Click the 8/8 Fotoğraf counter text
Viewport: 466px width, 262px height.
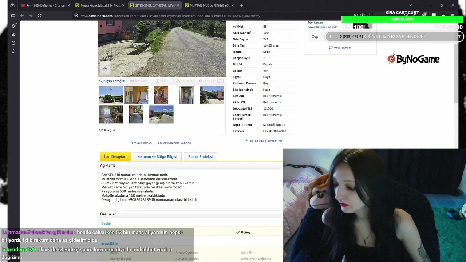tap(107, 130)
